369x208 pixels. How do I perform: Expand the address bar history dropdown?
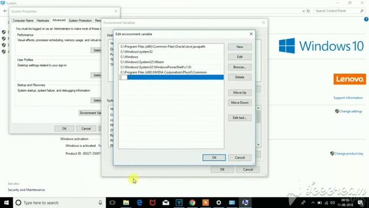303,11
